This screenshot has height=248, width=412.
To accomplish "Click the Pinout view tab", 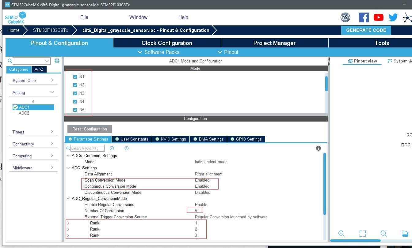I will click(362, 61).
